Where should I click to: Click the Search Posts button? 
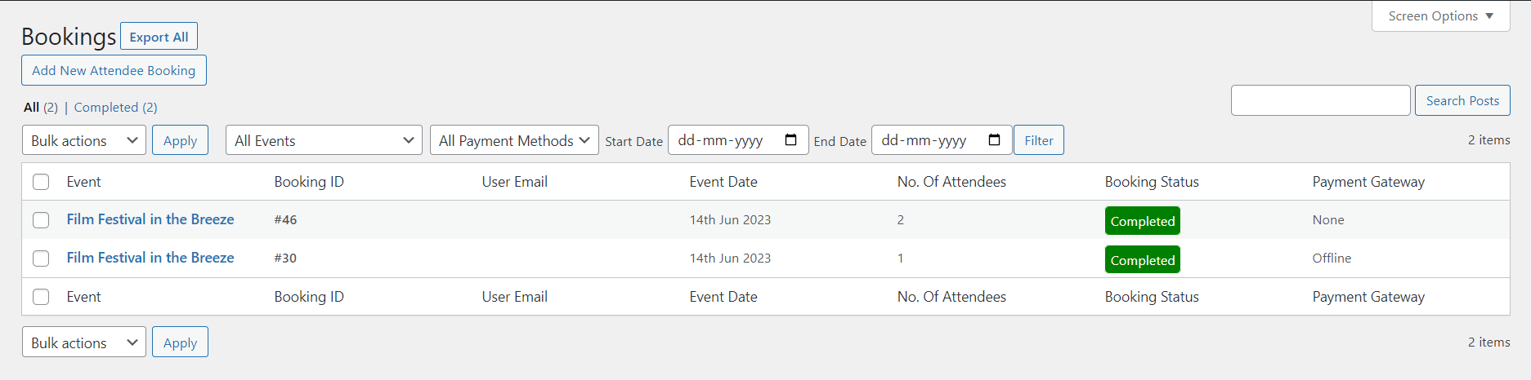click(x=1462, y=101)
